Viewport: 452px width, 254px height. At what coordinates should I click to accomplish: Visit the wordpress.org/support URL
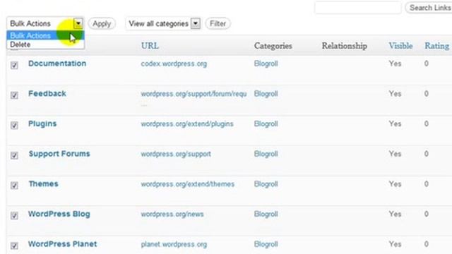(176, 154)
